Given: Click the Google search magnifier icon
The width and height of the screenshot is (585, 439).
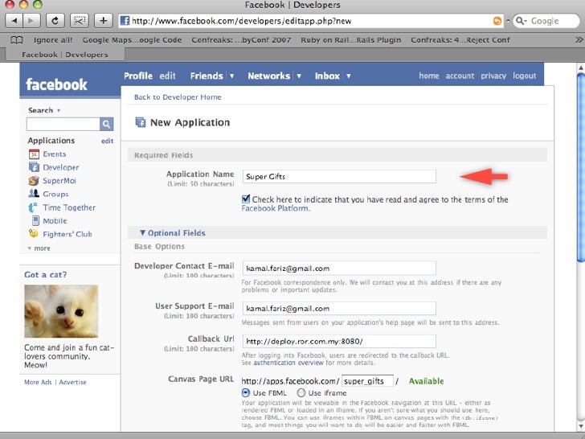Looking at the screenshot, I should coord(521,21).
